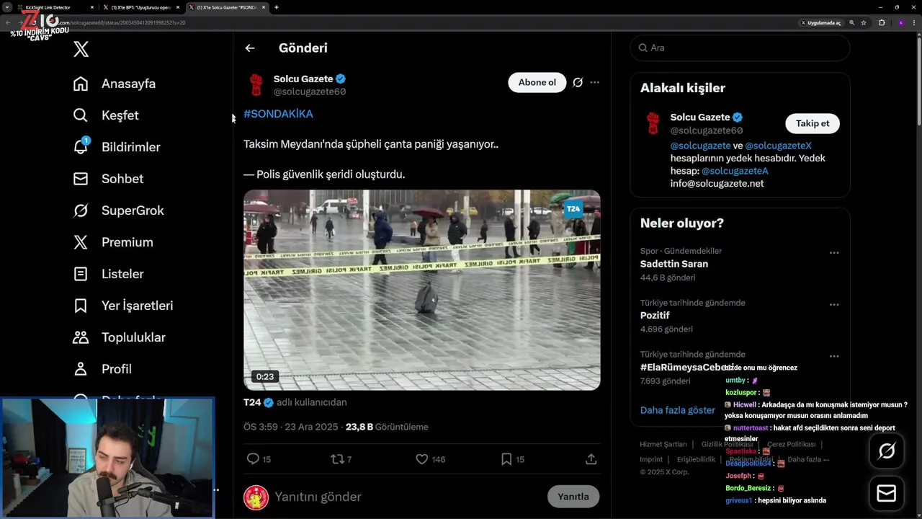The height and width of the screenshot is (519, 922).
Task: Open Sohbet messages from the sidebar
Action: click(108, 179)
